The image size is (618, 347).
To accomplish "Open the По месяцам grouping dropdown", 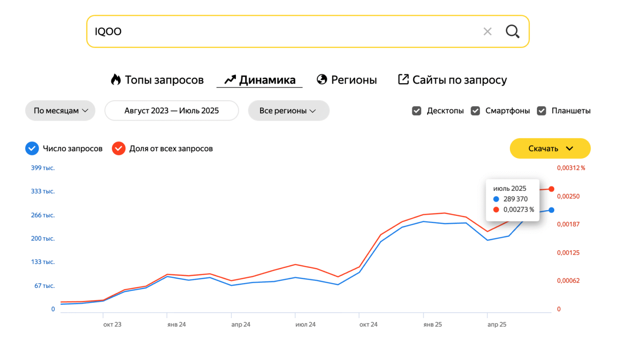I will pyautogui.click(x=60, y=111).
